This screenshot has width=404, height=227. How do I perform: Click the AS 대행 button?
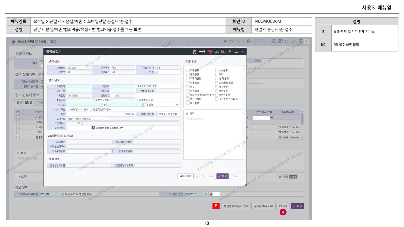[x=283, y=206]
